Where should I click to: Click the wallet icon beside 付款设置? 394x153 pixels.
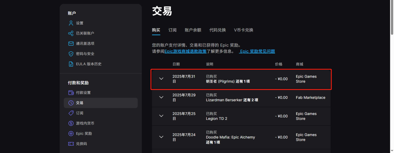pos(71,93)
